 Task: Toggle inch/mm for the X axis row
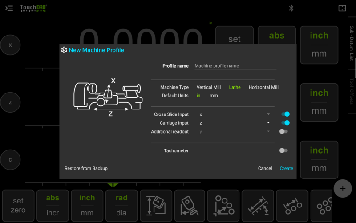click(319, 45)
